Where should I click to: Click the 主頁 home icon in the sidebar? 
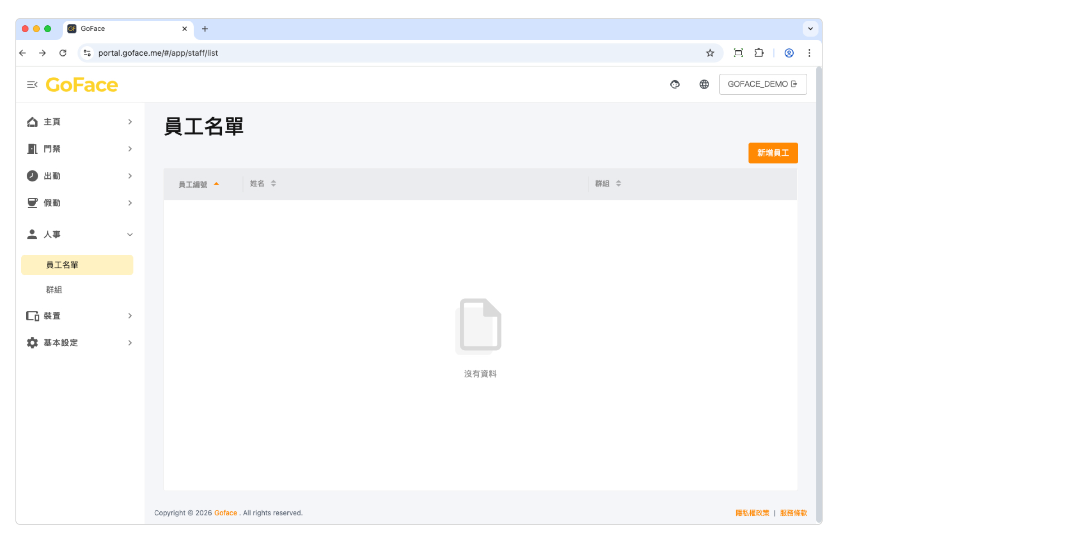(32, 122)
